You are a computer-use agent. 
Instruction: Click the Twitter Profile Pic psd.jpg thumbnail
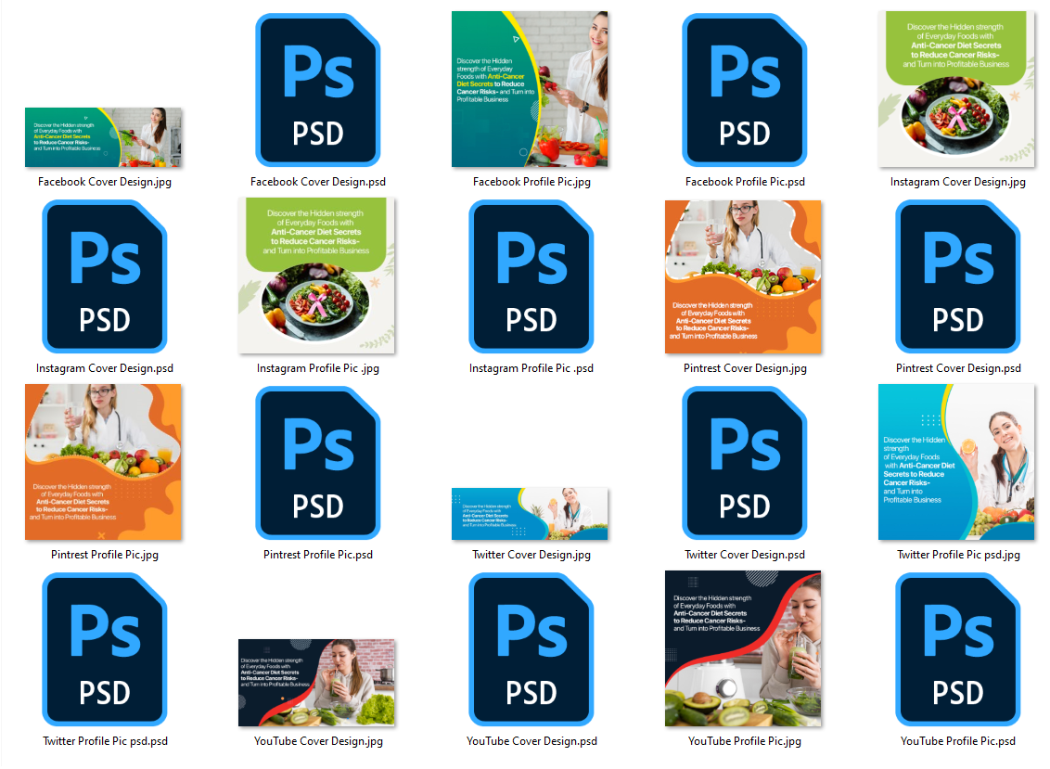957,463
